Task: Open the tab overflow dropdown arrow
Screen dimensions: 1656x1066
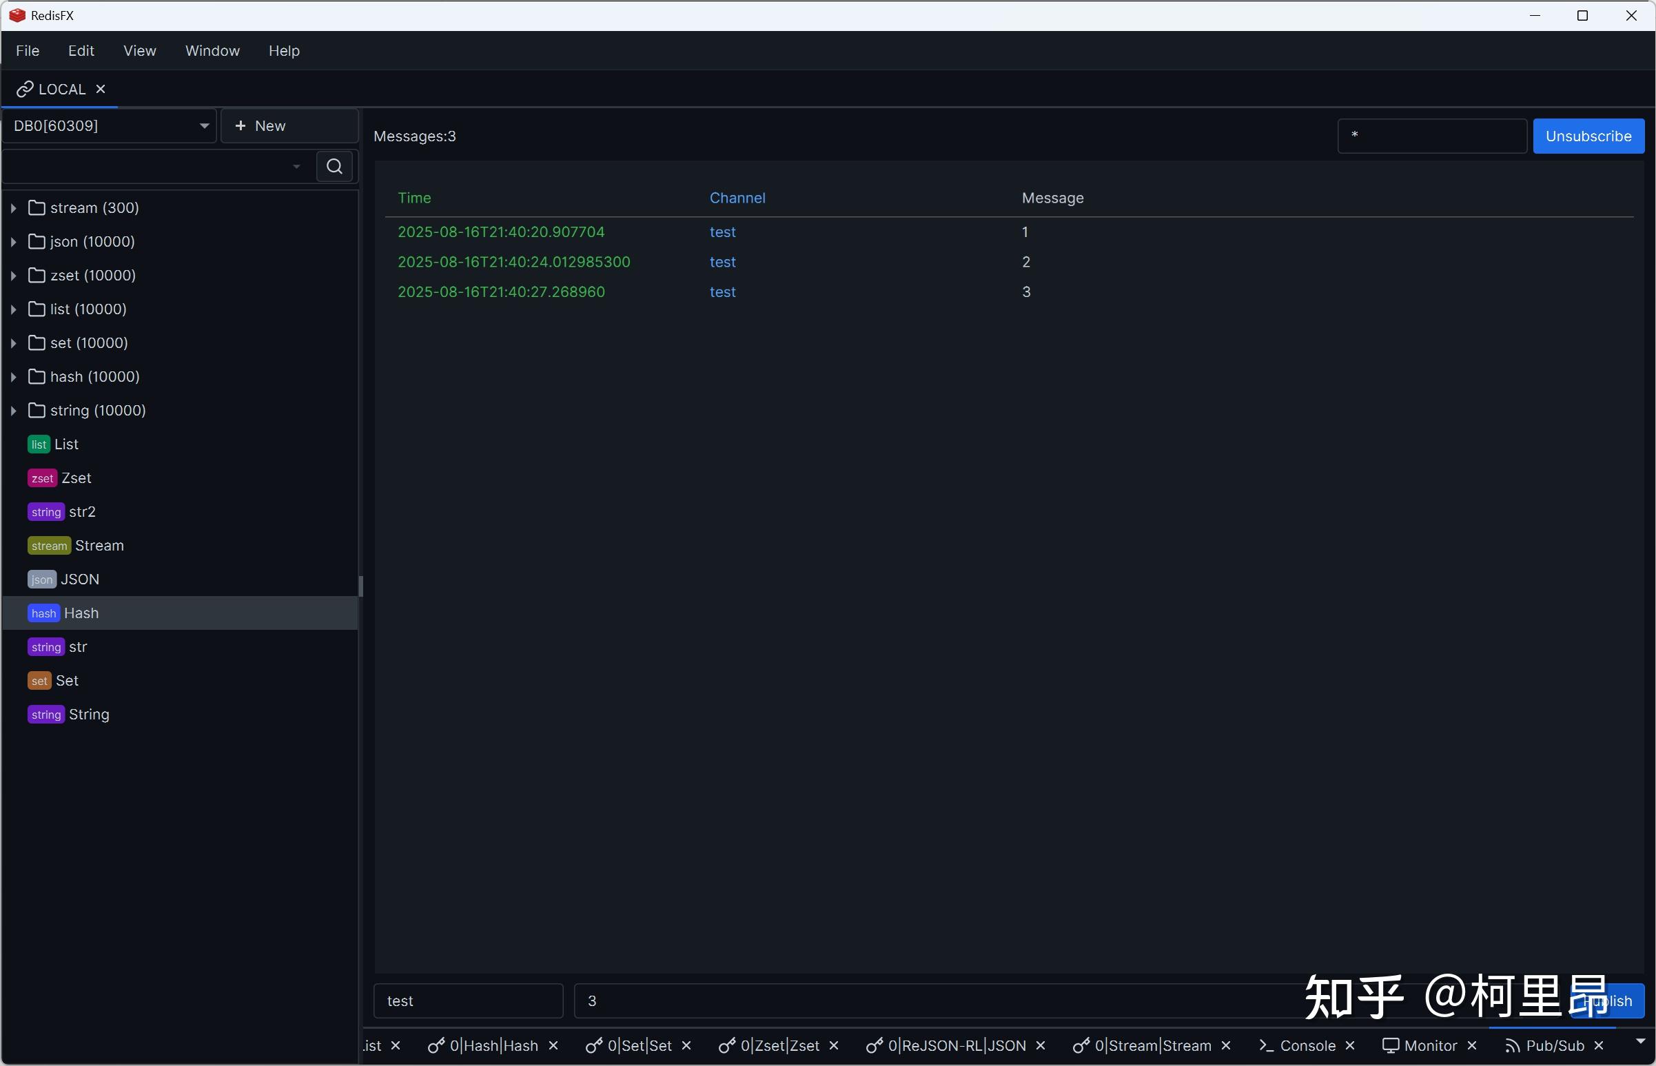Action: 1640,1041
